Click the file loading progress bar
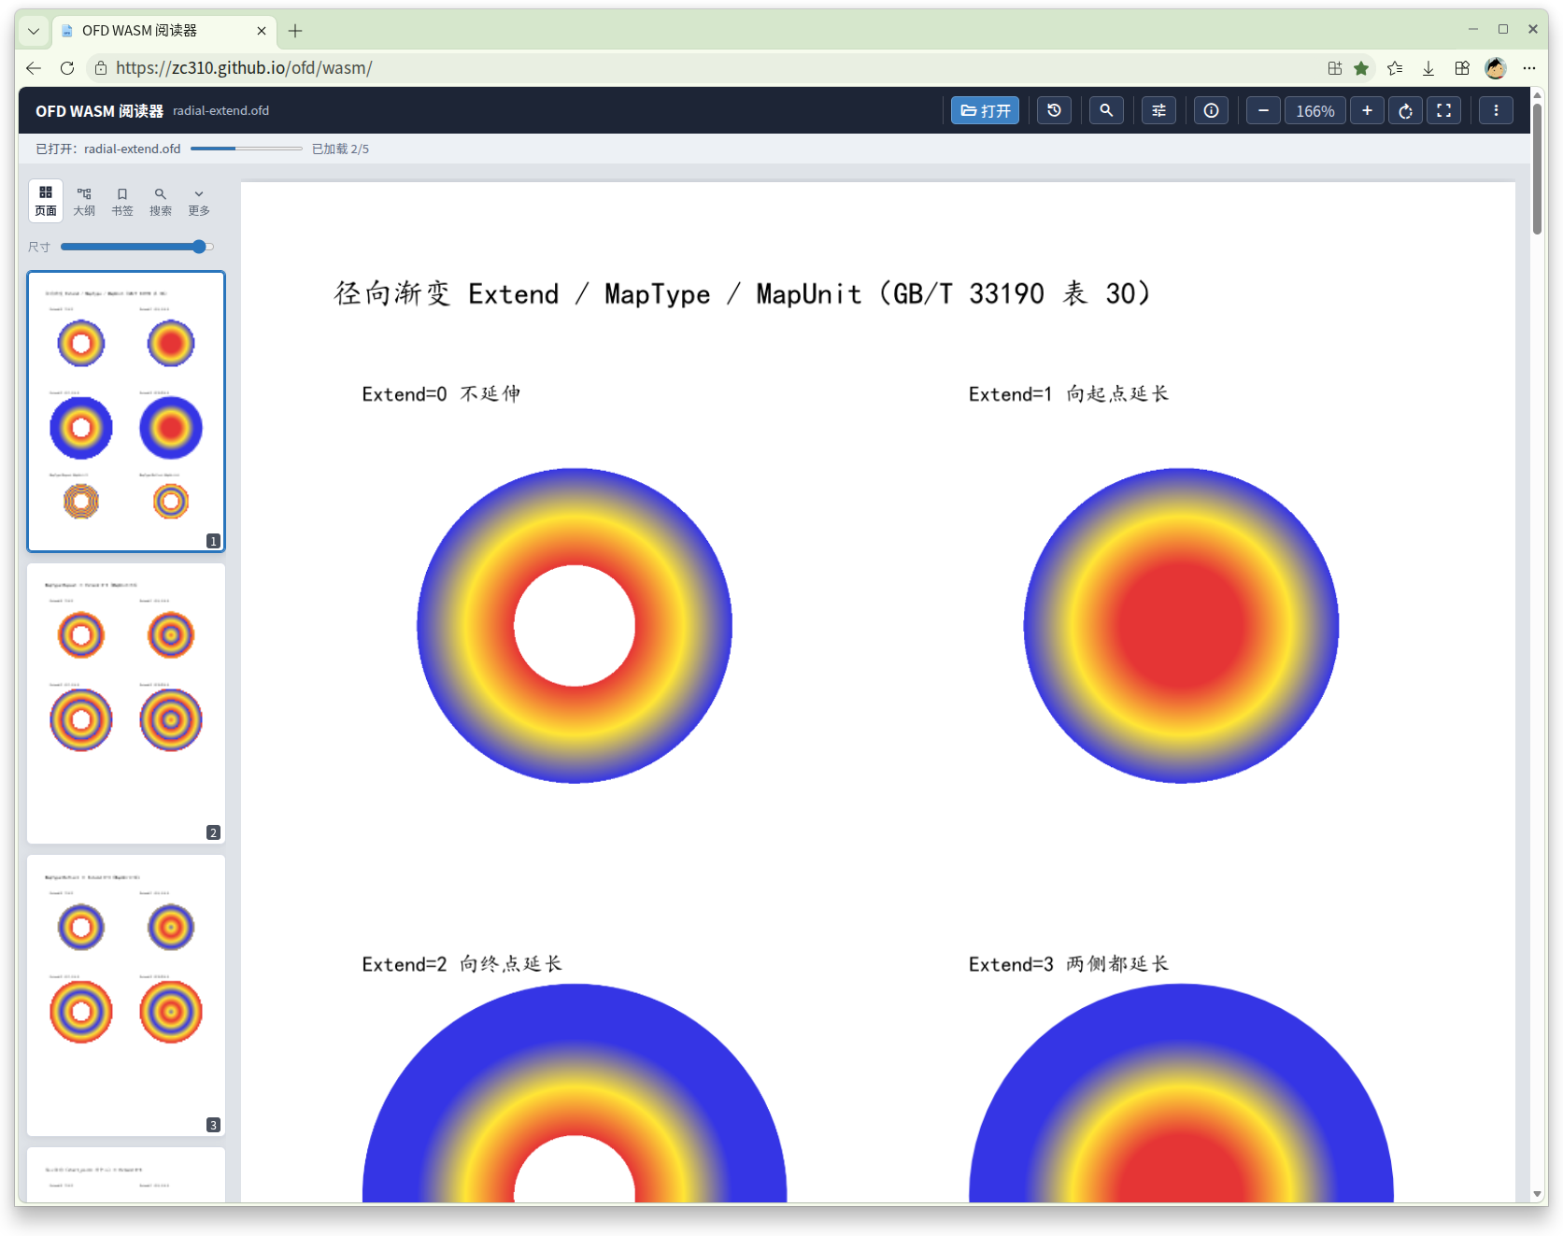The width and height of the screenshot is (1563, 1236). (246, 149)
